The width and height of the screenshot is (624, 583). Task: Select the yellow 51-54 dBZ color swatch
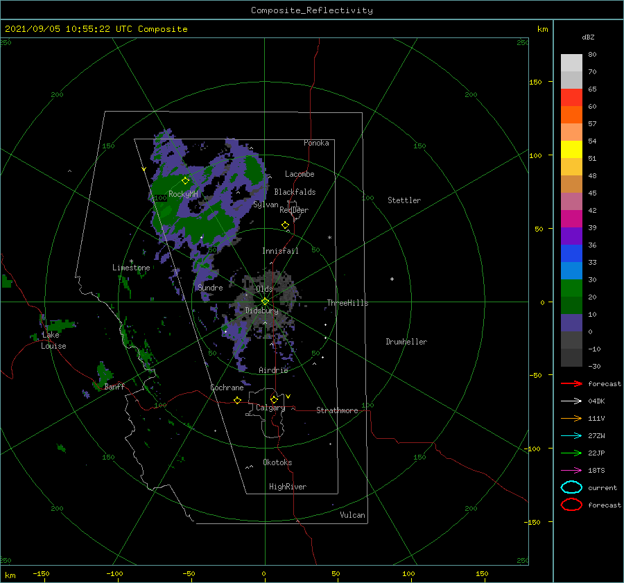pos(571,149)
